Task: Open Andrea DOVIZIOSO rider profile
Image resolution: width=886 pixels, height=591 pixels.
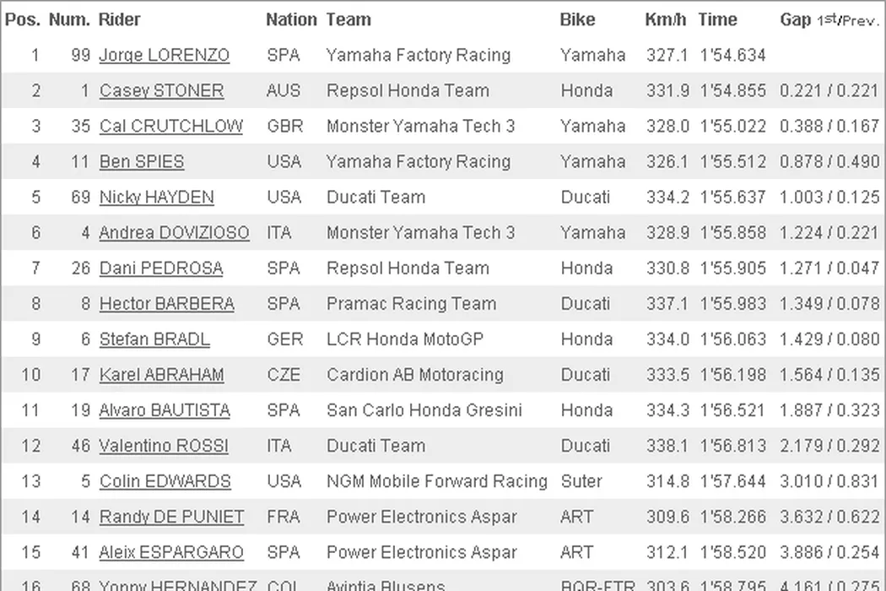Action: (x=174, y=233)
